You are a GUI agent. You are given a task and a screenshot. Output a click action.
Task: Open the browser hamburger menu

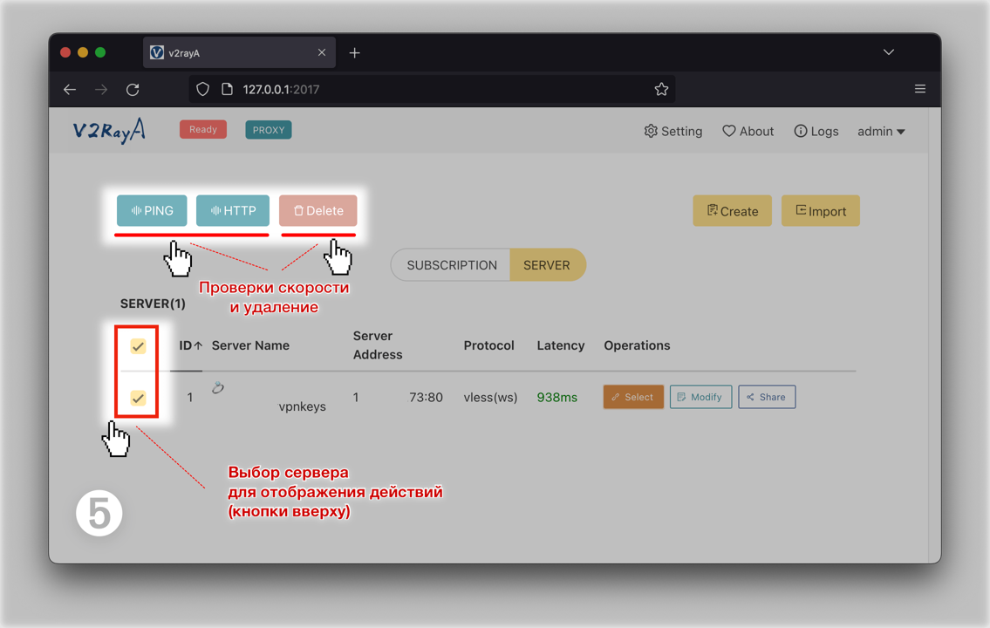pos(919,89)
